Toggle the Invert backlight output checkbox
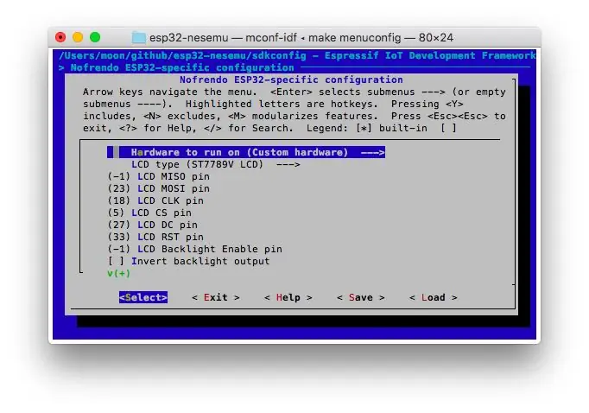Screen dimensions: 589x413 point(116,261)
